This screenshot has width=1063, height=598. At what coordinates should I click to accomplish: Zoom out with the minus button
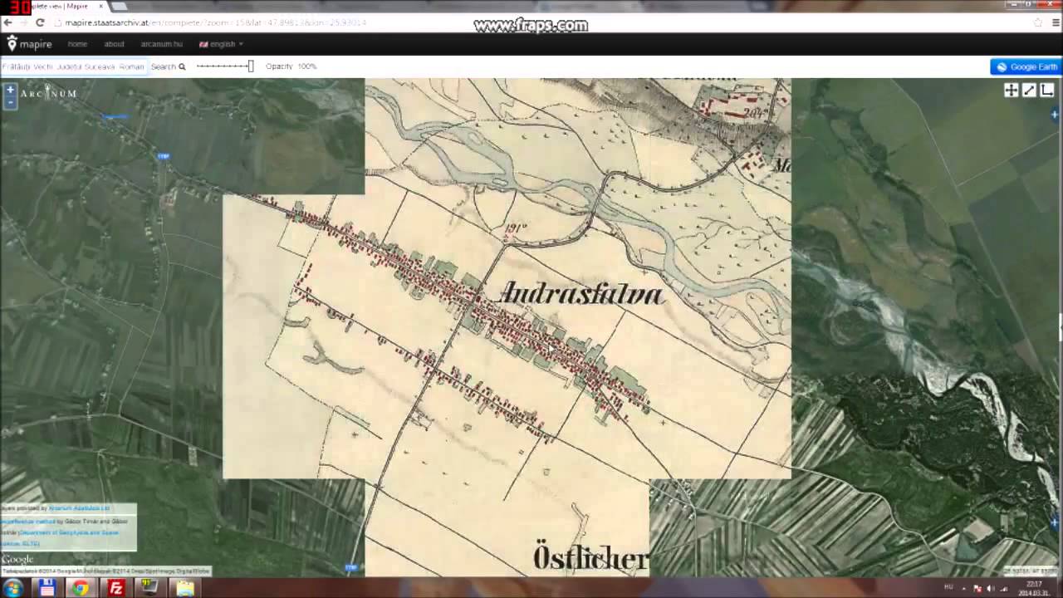pos(10,102)
